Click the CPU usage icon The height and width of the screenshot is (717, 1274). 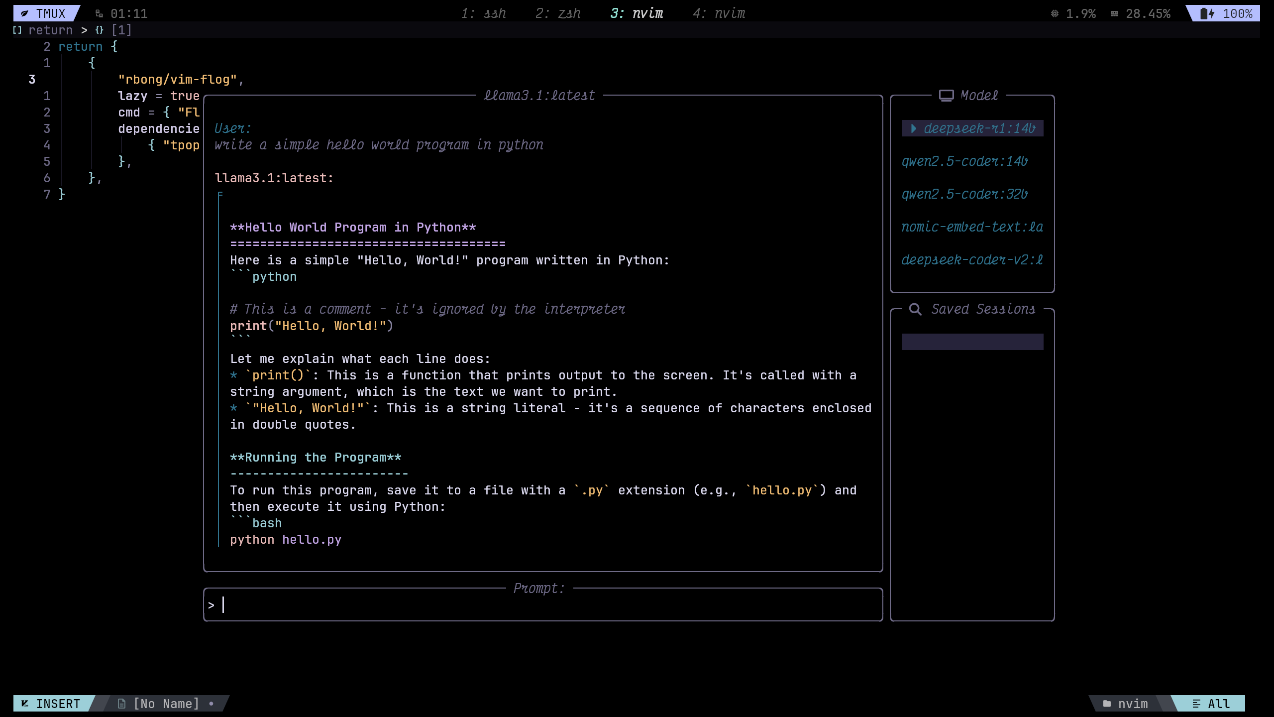(x=1055, y=13)
